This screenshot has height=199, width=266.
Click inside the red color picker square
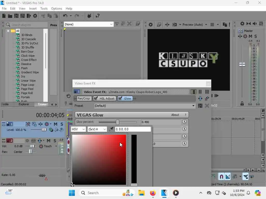tap(99, 160)
